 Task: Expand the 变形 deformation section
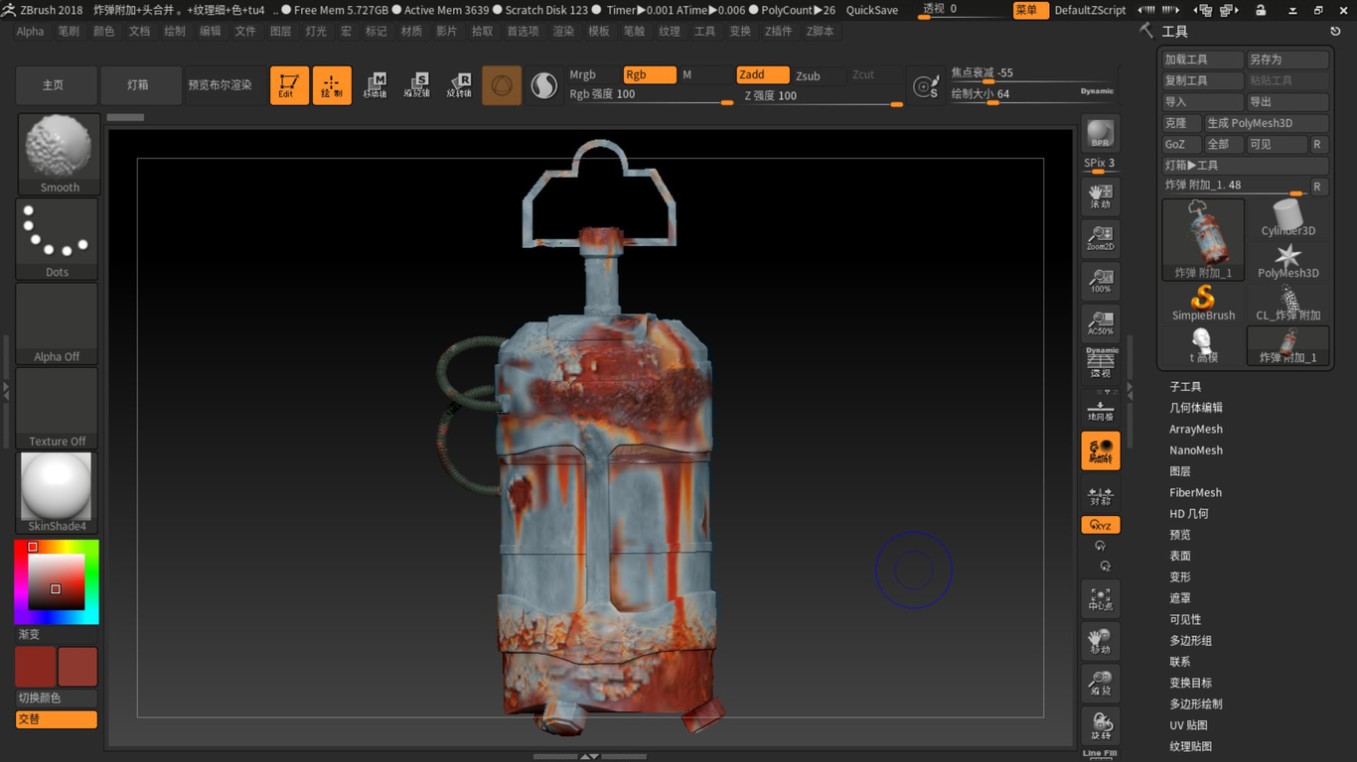(x=1180, y=577)
